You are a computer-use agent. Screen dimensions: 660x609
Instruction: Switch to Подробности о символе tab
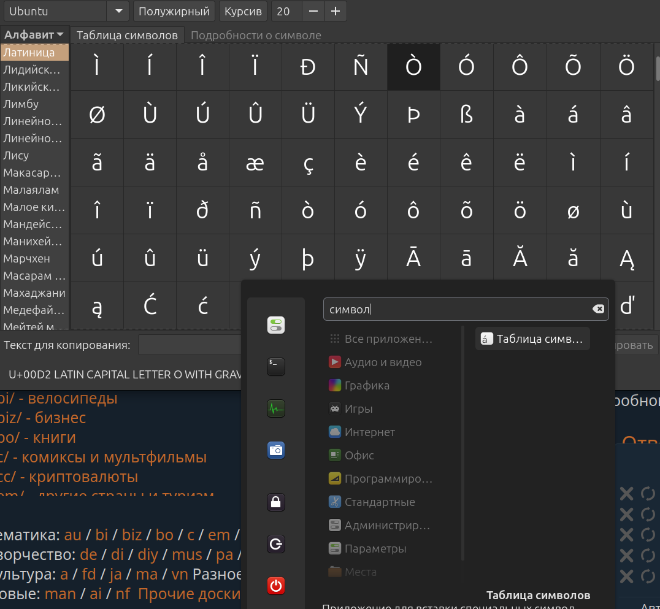(x=256, y=35)
